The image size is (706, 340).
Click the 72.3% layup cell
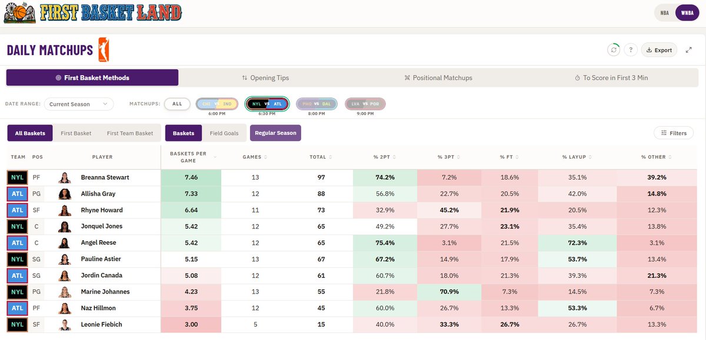tap(578, 243)
